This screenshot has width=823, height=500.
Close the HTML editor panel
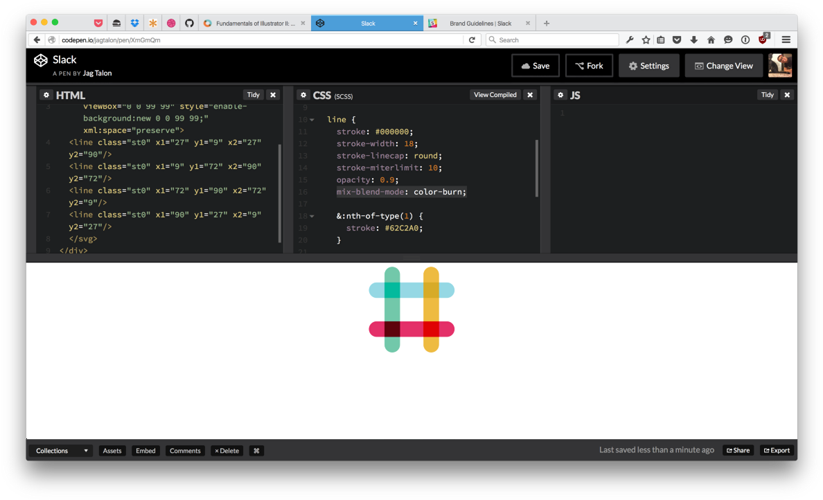click(272, 95)
